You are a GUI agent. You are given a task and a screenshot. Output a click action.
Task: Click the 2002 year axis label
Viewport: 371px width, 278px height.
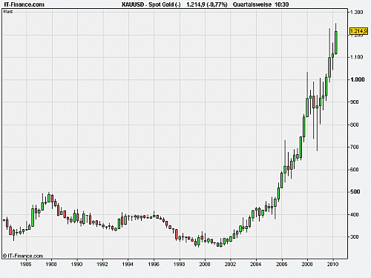(x=230, y=264)
